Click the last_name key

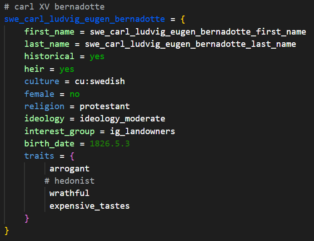[x=47, y=44]
